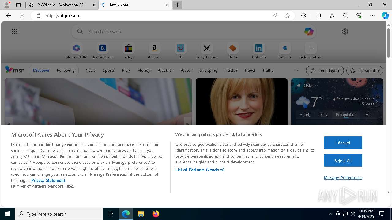392x220 pixels.
Task: Open Extensions puzzle icon
Action: pyautogui.click(x=303, y=16)
